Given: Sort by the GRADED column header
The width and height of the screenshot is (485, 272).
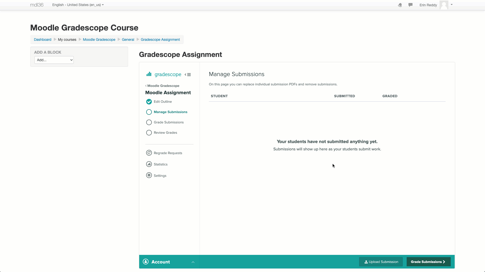Looking at the screenshot, I should (390, 96).
